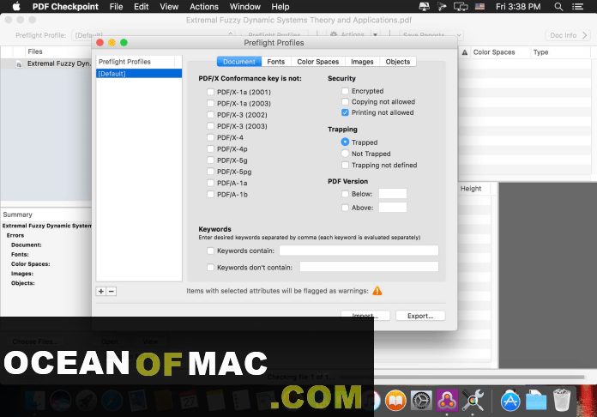Viewport: 597px width, 417px height.
Task: Open the Apple menu
Action: 16,7
